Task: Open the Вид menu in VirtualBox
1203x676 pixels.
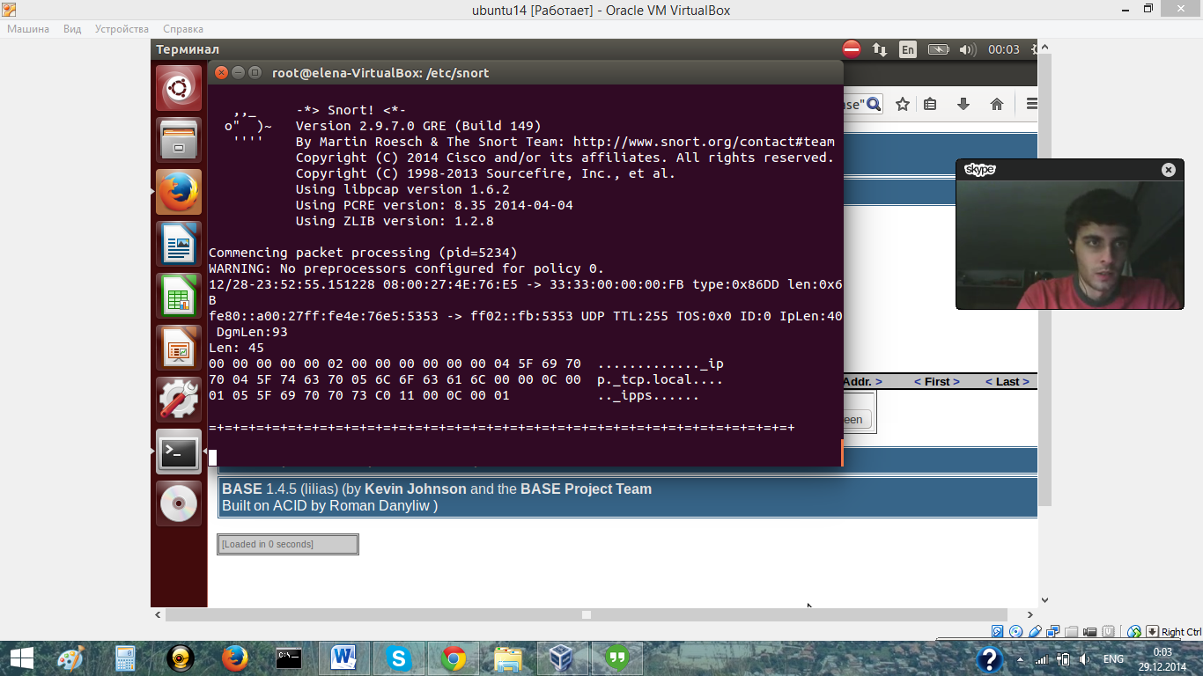Action: point(72,29)
